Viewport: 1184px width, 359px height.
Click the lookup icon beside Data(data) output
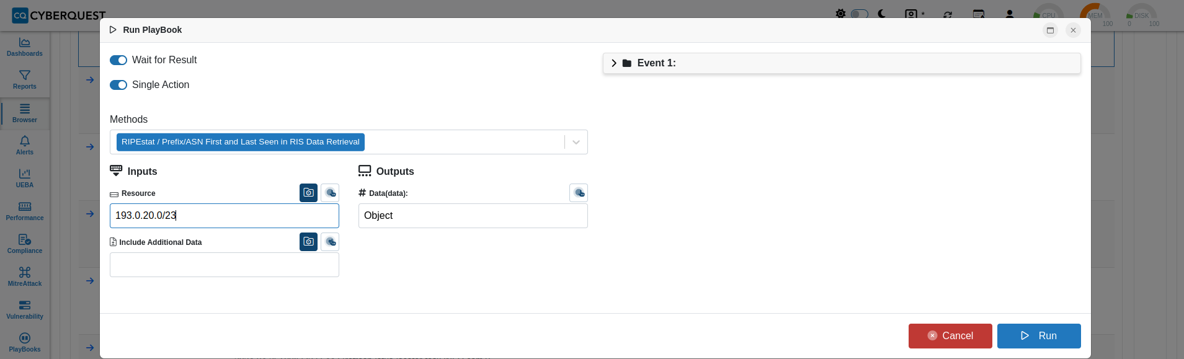(579, 193)
